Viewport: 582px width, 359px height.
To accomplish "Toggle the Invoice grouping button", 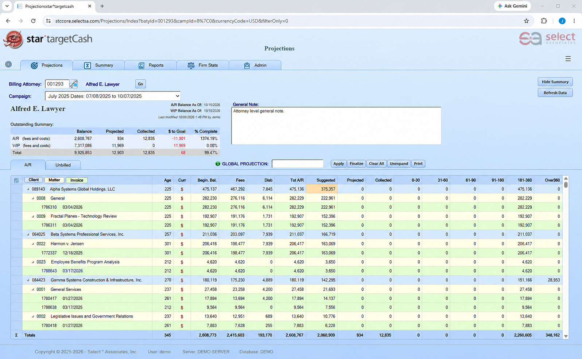I will (x=77, y=180).
